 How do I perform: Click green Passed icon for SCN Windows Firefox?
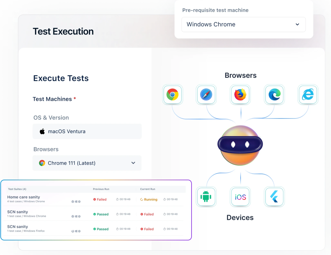[x=95, y=229]
